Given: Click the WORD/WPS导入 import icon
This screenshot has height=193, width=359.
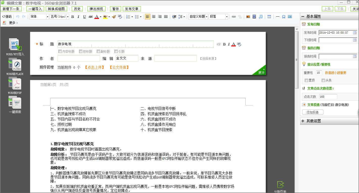Looking at the screenshot, I should pos(15,45).
